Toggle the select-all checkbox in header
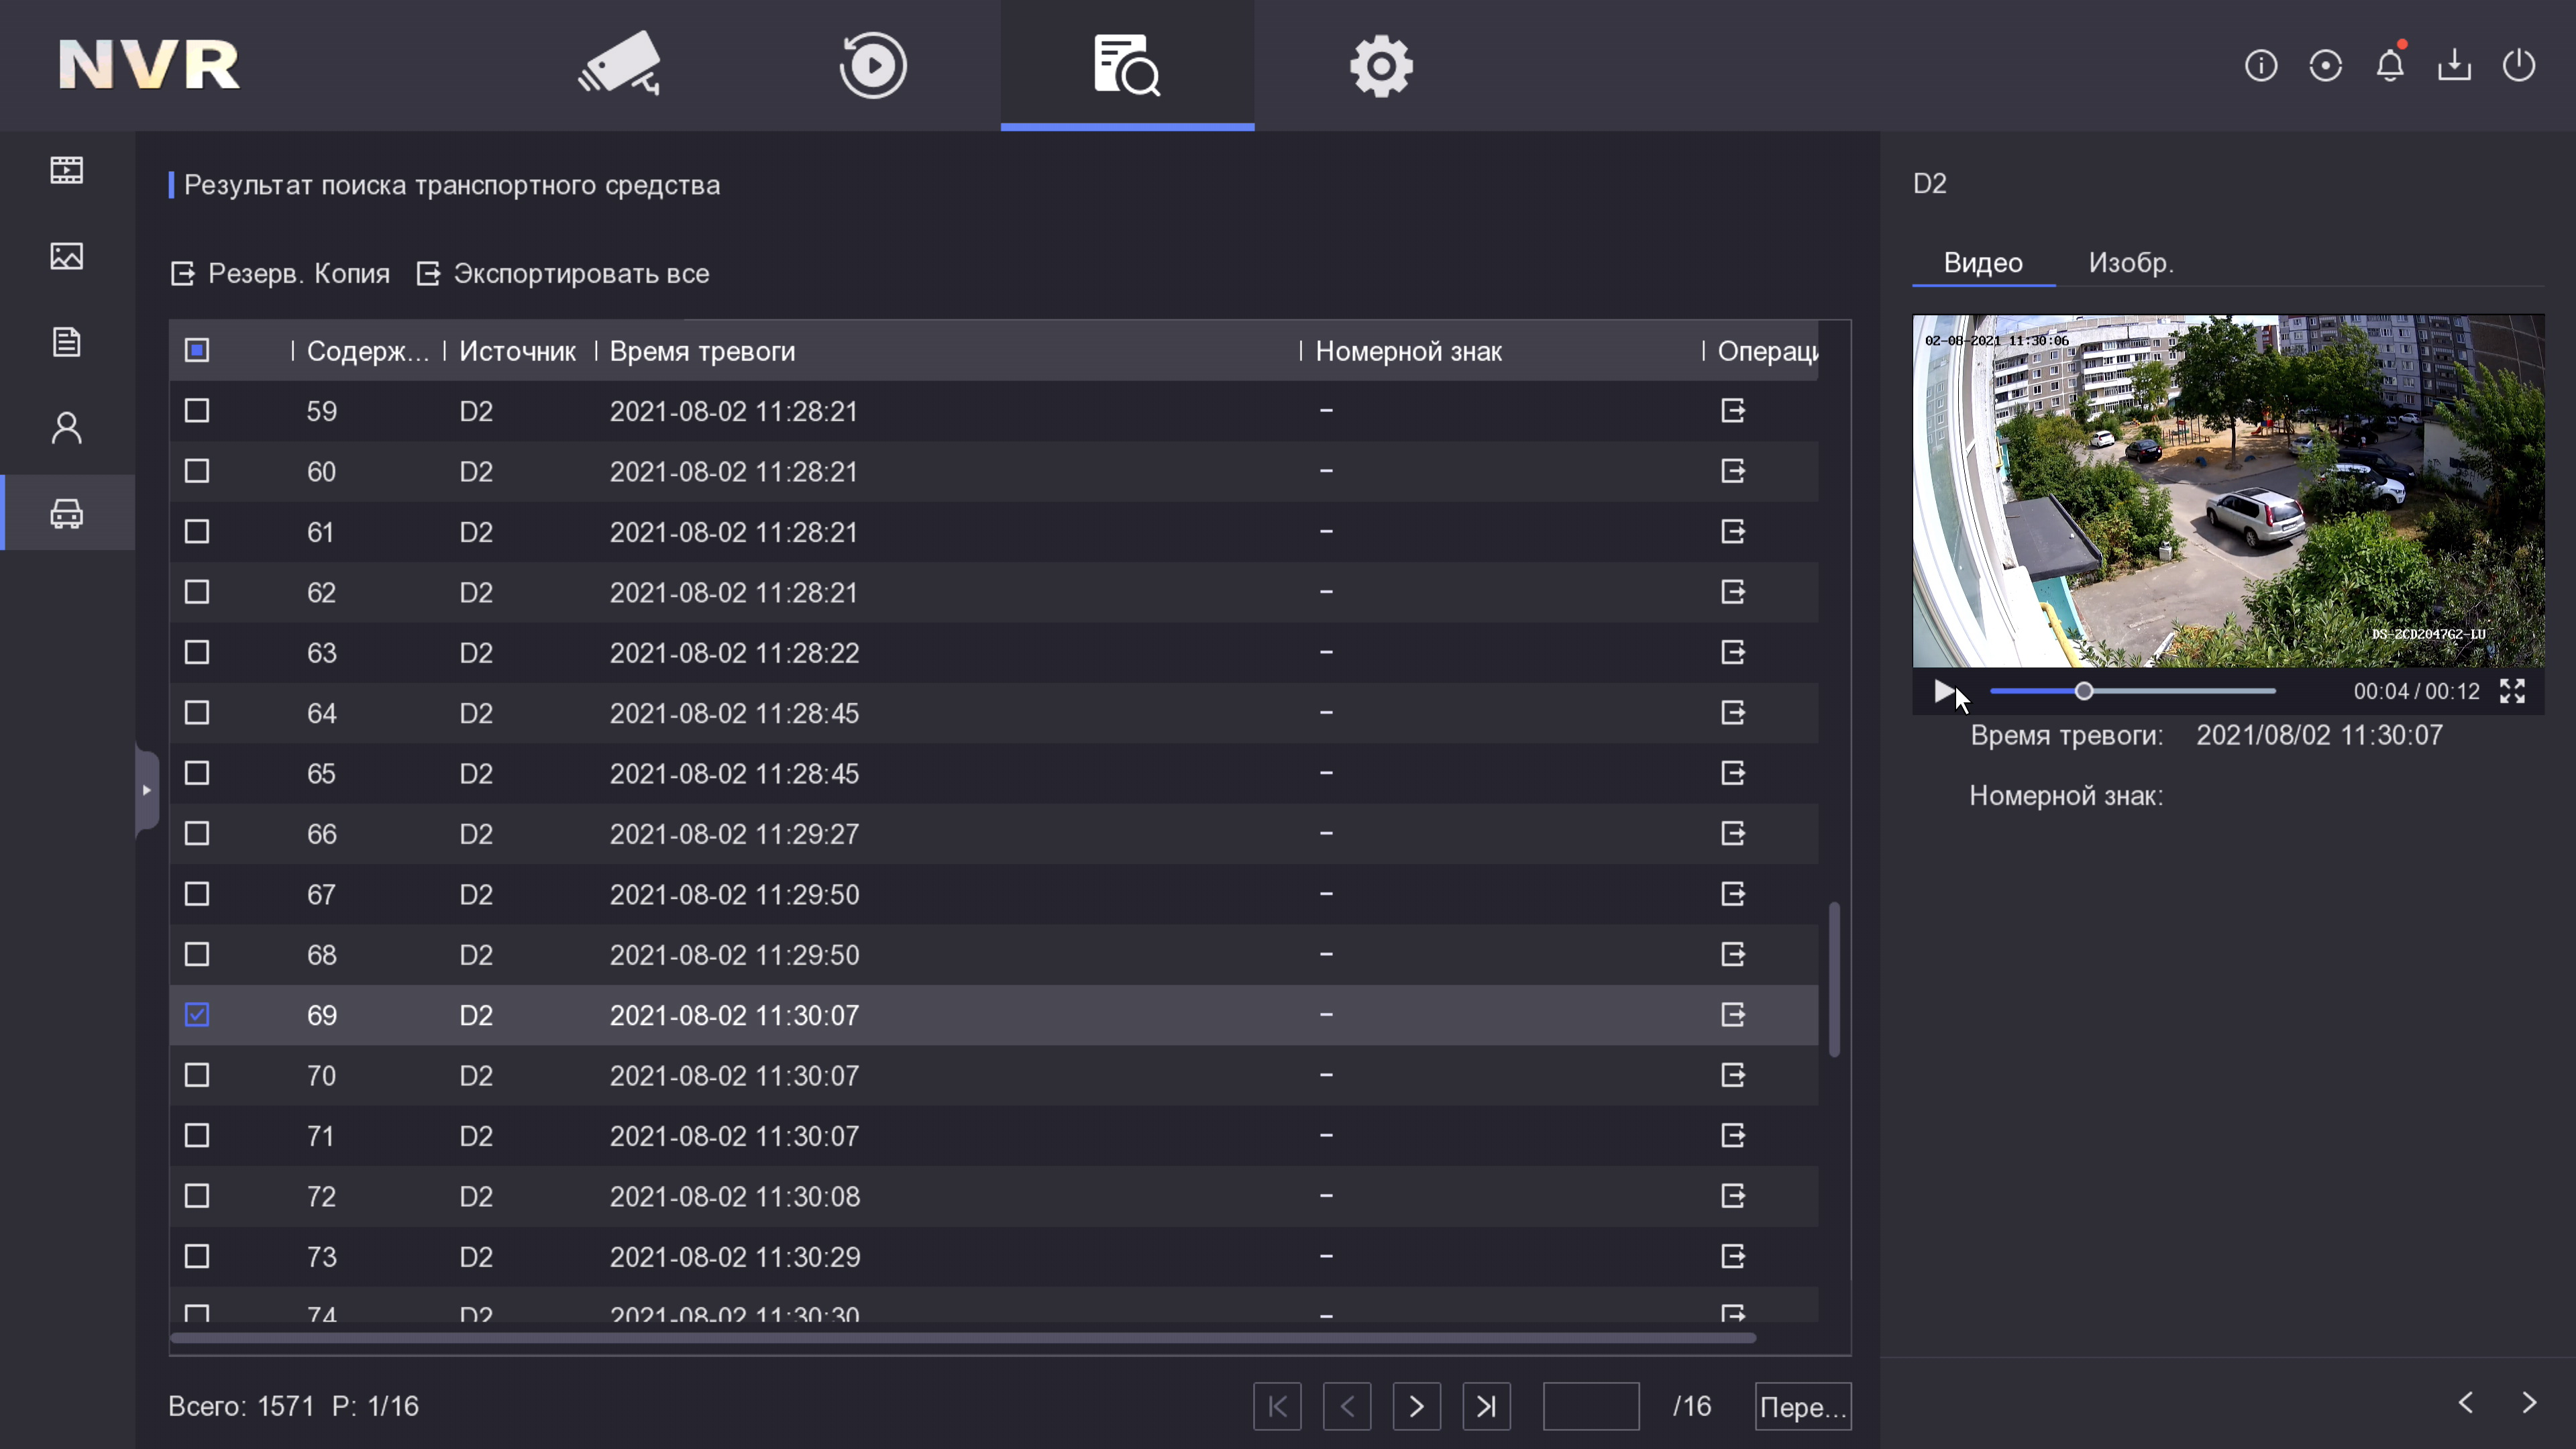The width and height of the screenshot is (2576, 1449). click(197, 351)
